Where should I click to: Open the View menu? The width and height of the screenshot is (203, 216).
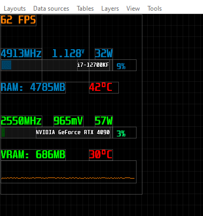click(x=133, y=9)
